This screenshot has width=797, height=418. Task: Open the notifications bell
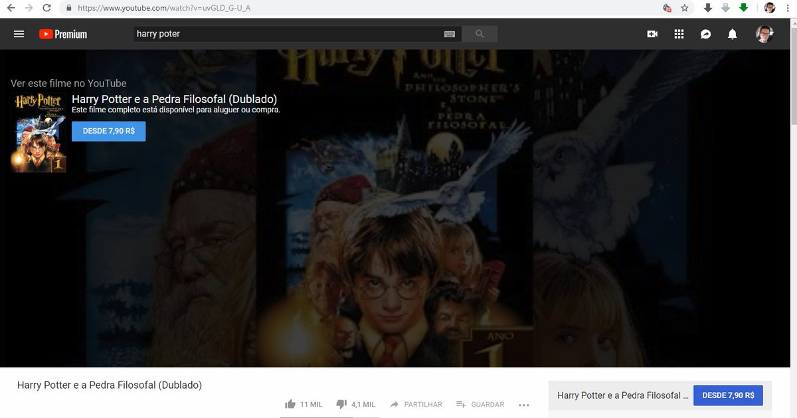click(x=732, y=34)
